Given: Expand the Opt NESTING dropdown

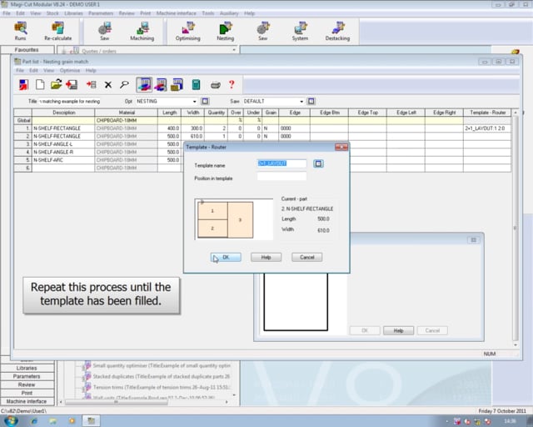Looking at the screenshot, I should tap(194, 102).
